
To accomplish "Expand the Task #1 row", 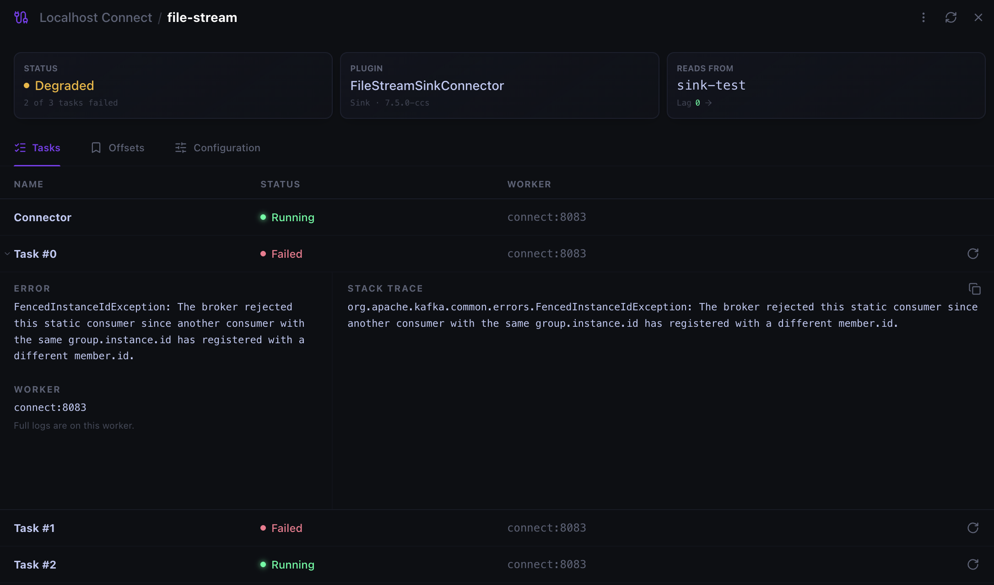I will pos(497,528).
